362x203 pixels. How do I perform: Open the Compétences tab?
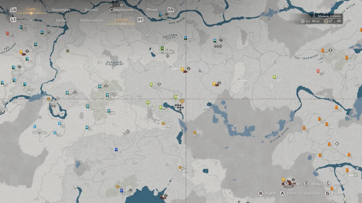(122, 10)
